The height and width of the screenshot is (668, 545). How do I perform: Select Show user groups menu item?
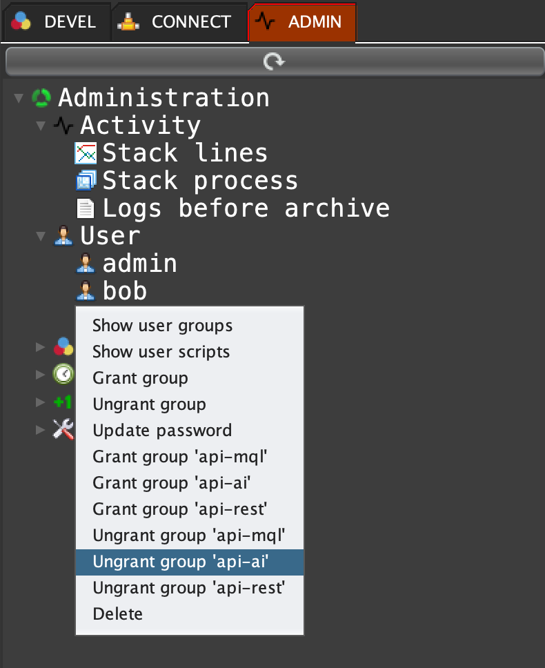point(162,326)
